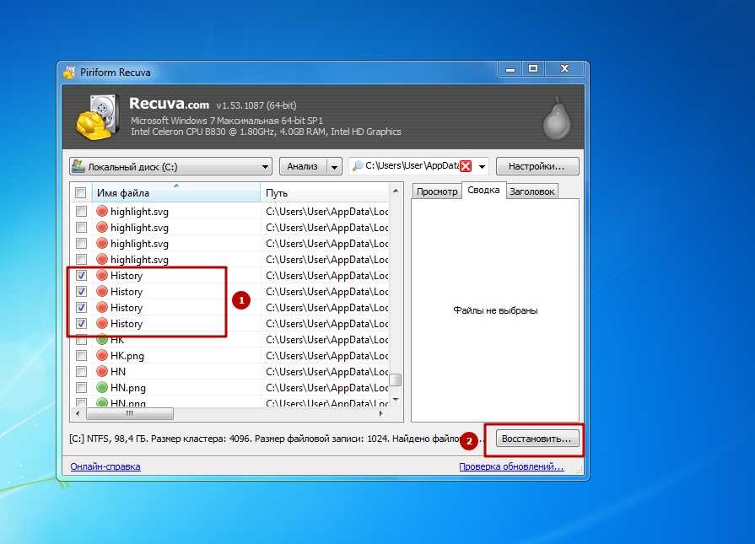755x544 pixels.
Task: Sort by the Имя файла column header
Action: coord(175,193)
